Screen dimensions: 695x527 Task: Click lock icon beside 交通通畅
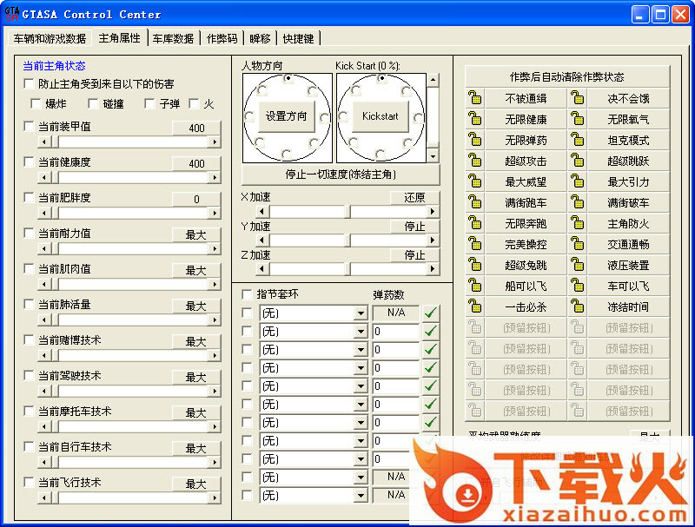(x=578, y=244)
